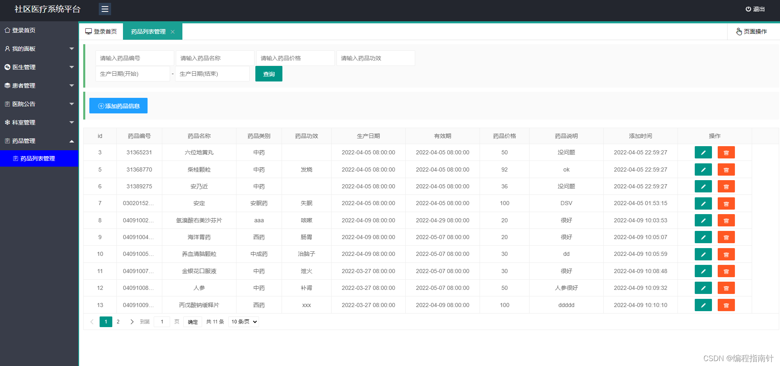
Task: Go to page 2
Action: (118, 322)
